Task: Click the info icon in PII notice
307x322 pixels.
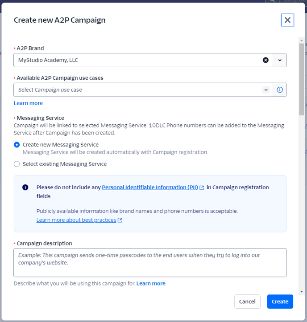Action: tap(25, 187)
